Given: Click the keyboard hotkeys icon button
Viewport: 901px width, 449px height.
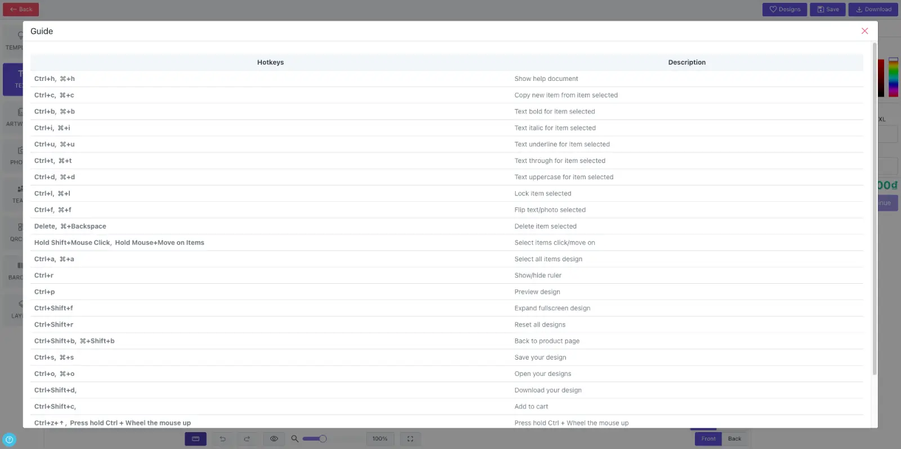Looking at the screenshot, I should pos(195,439).
